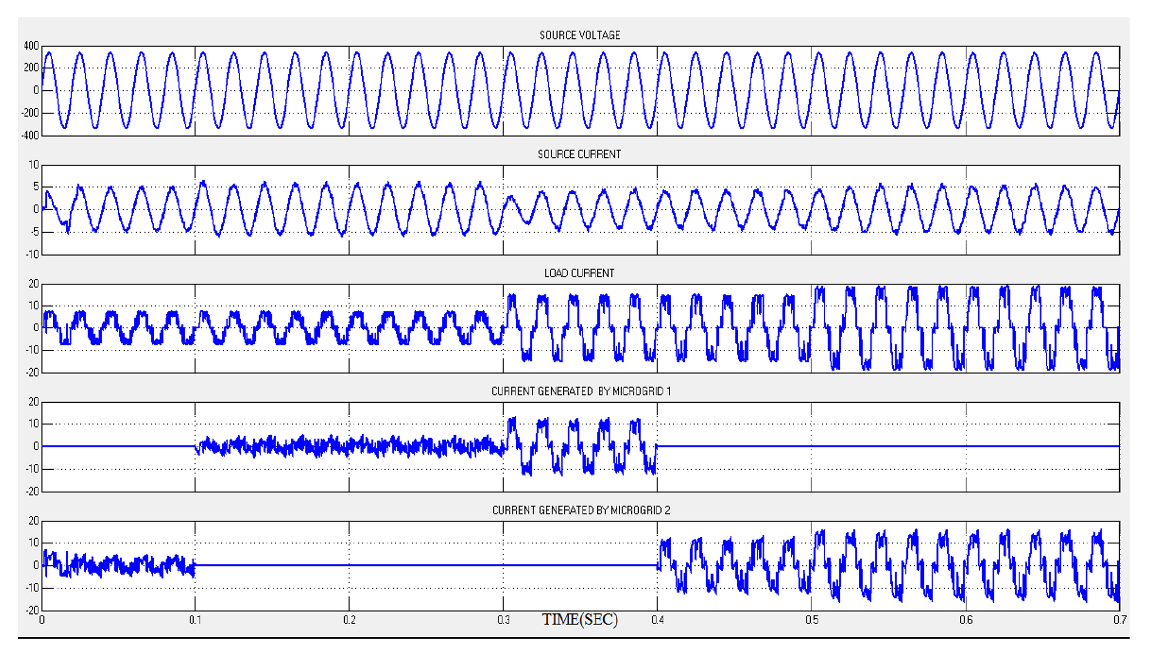Click the 0.6 tick on time axis
Image resolution: width=1150 pixels, height=658 pixels.
click(x=966, y=620)
